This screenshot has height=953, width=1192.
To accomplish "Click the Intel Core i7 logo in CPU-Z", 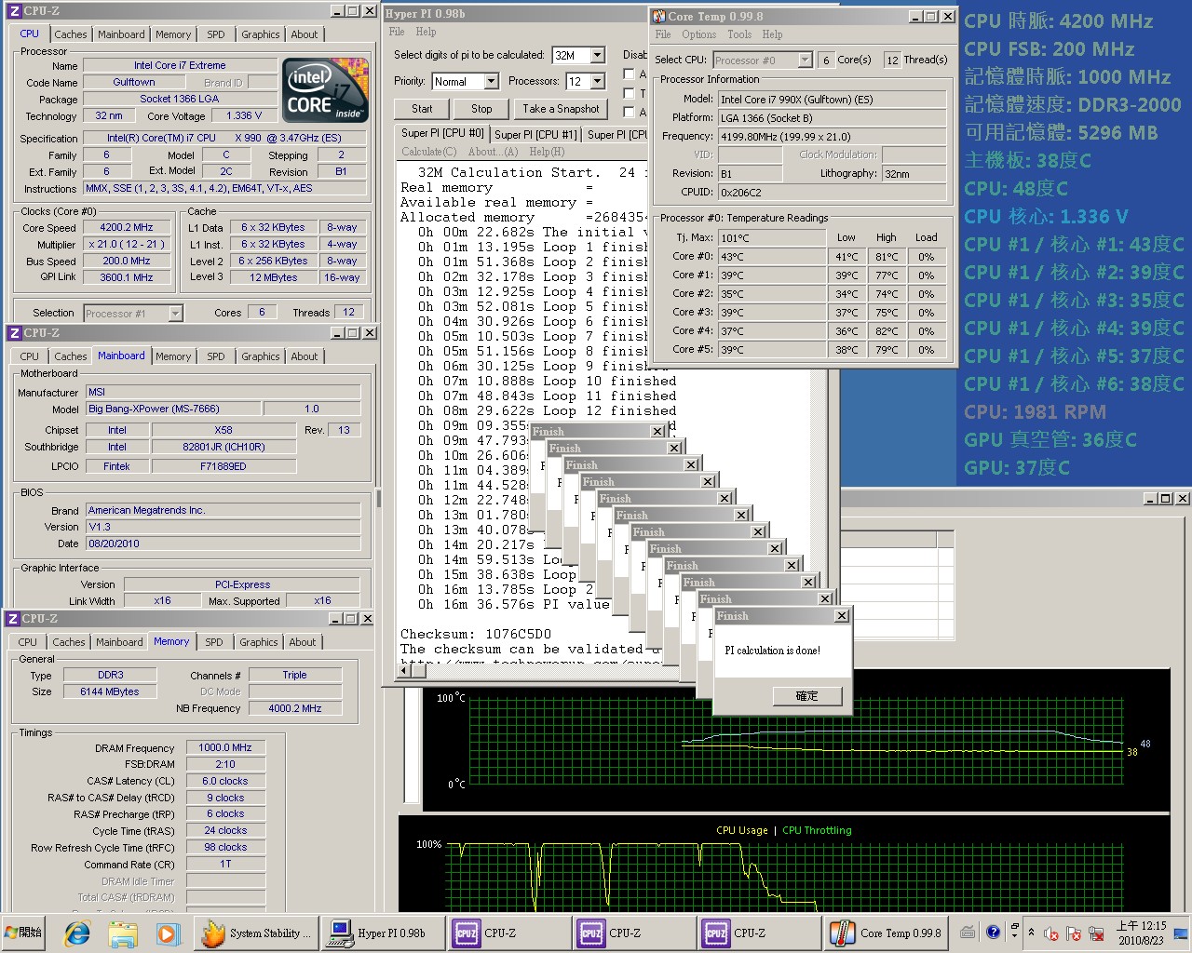I will [326, 90].
